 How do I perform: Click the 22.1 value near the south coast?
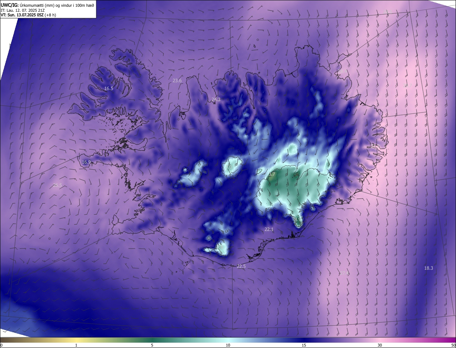269,229
